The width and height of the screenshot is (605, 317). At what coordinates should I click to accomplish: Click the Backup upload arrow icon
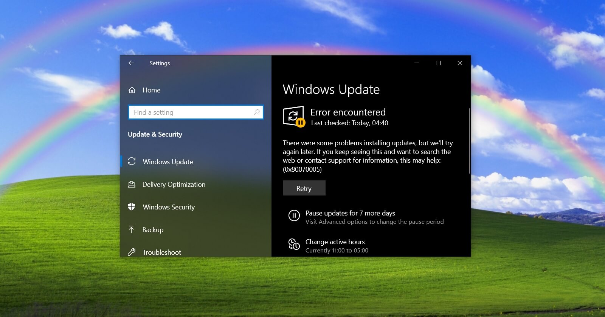coord(132,229)
